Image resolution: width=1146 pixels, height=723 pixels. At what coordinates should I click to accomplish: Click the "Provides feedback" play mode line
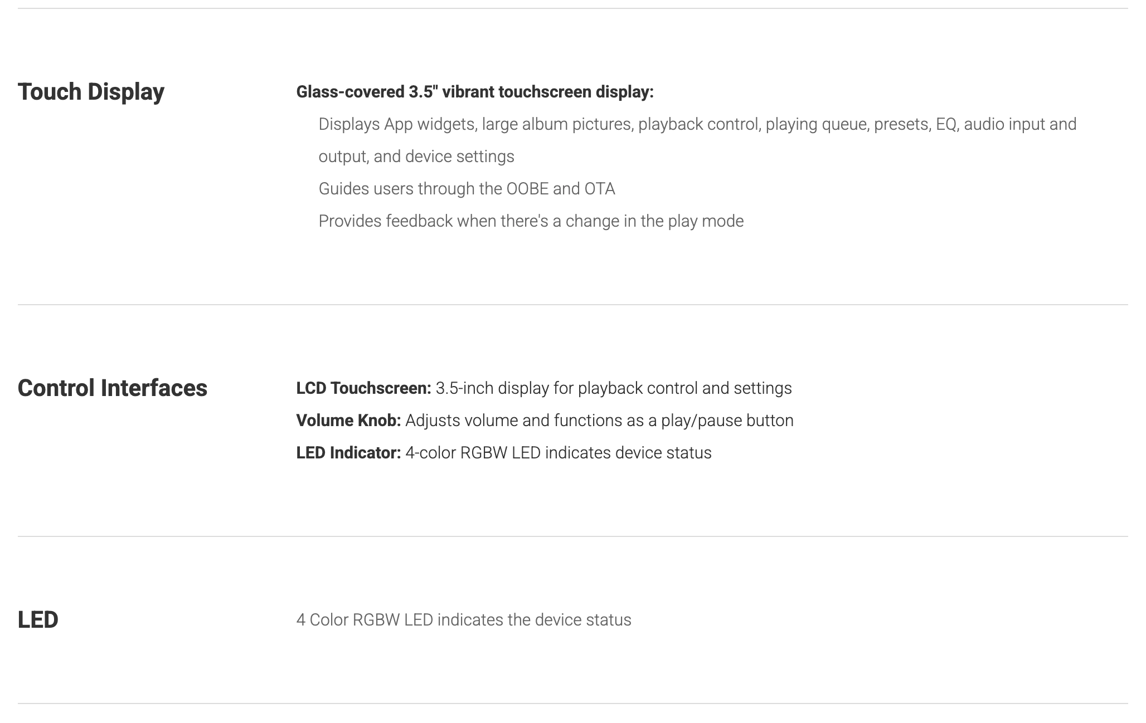(x=531, y=221)
